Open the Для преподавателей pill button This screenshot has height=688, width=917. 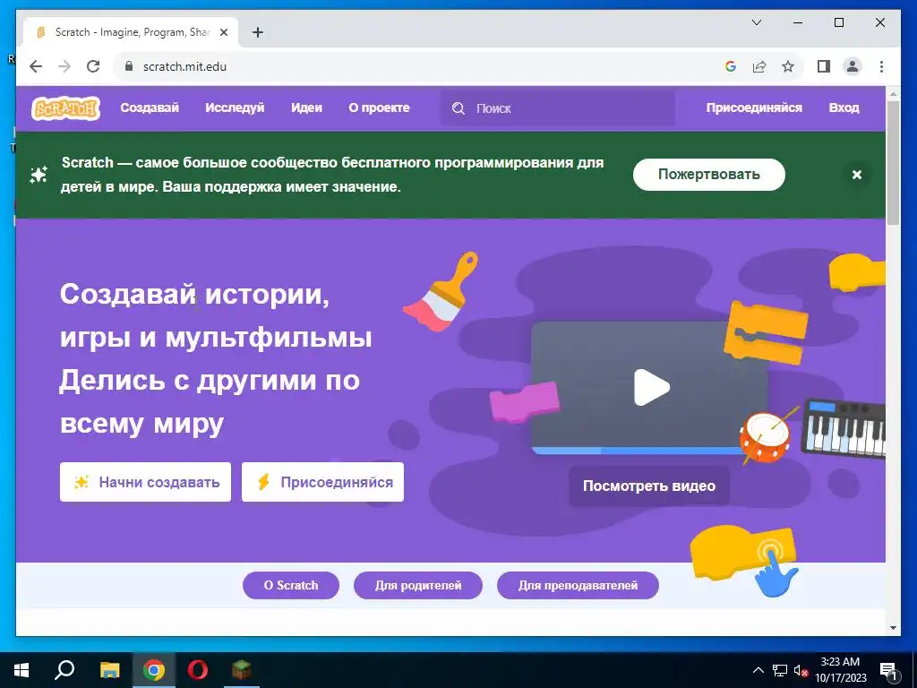578,585
